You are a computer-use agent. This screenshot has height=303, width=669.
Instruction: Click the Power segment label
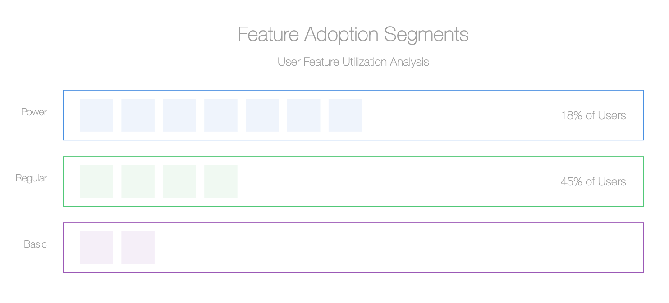click(34, 112)
